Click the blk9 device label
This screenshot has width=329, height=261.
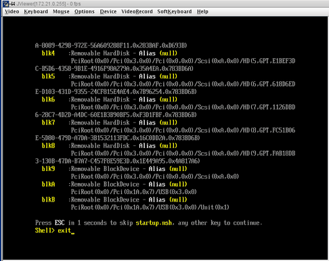coord(48,169)
